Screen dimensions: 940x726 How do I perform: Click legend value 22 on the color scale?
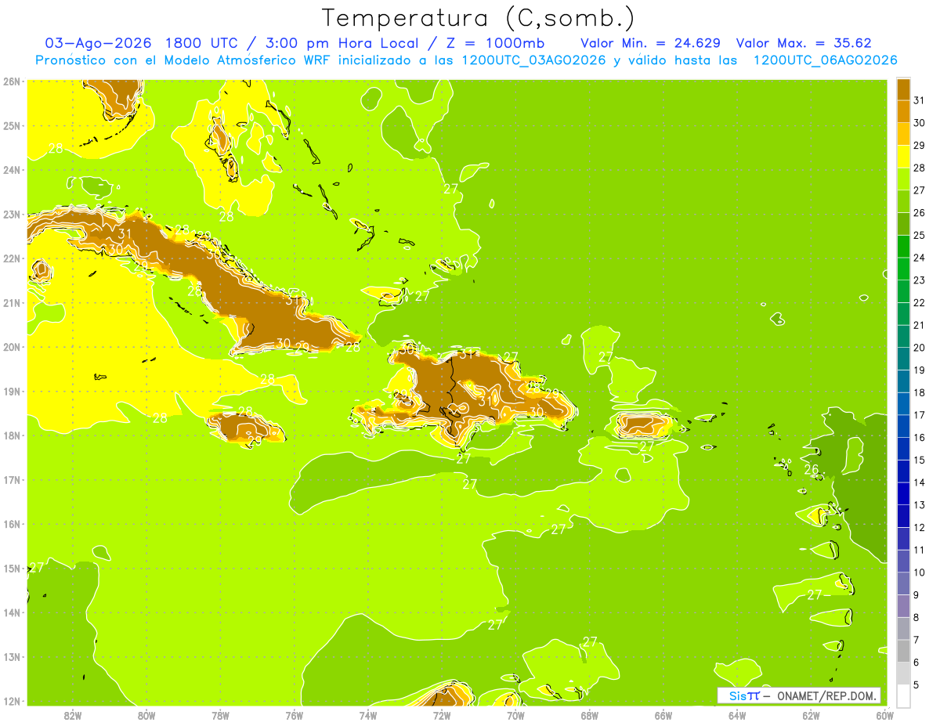pos(919,303)
